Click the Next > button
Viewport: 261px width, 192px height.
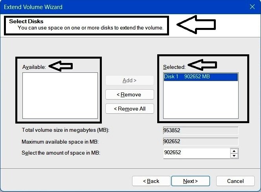[190, 181]
